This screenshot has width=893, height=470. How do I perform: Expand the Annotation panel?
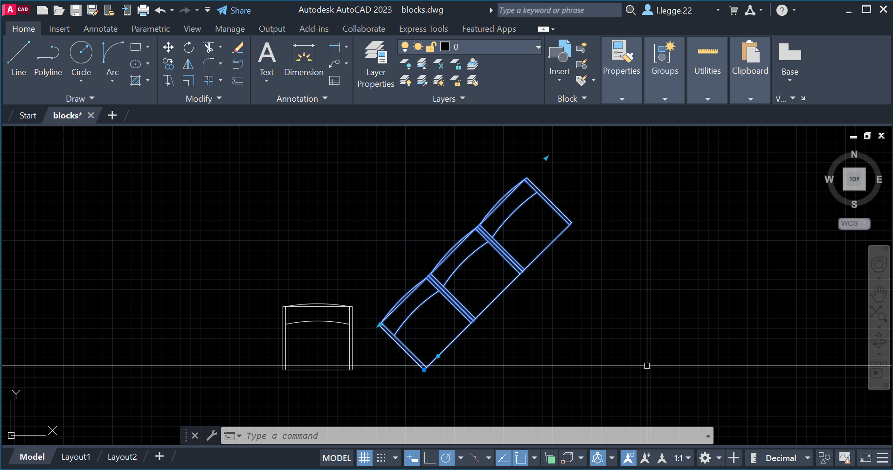(302, 98)
